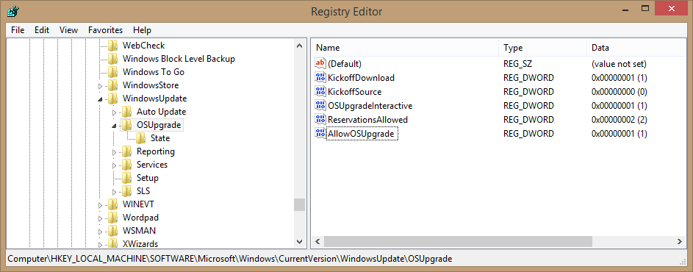Sort values by the Type column header
This screenshot has height=272, width=693.
[543, 48]
